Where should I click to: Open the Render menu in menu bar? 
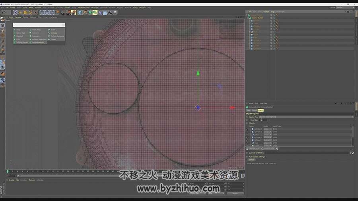pos(67,8)
